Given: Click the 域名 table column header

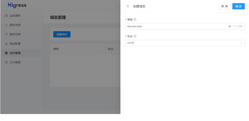Looking at the screenshot, I should pos(56,49).
